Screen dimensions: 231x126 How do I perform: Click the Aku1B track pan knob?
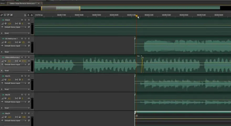[x=20, y=98]
